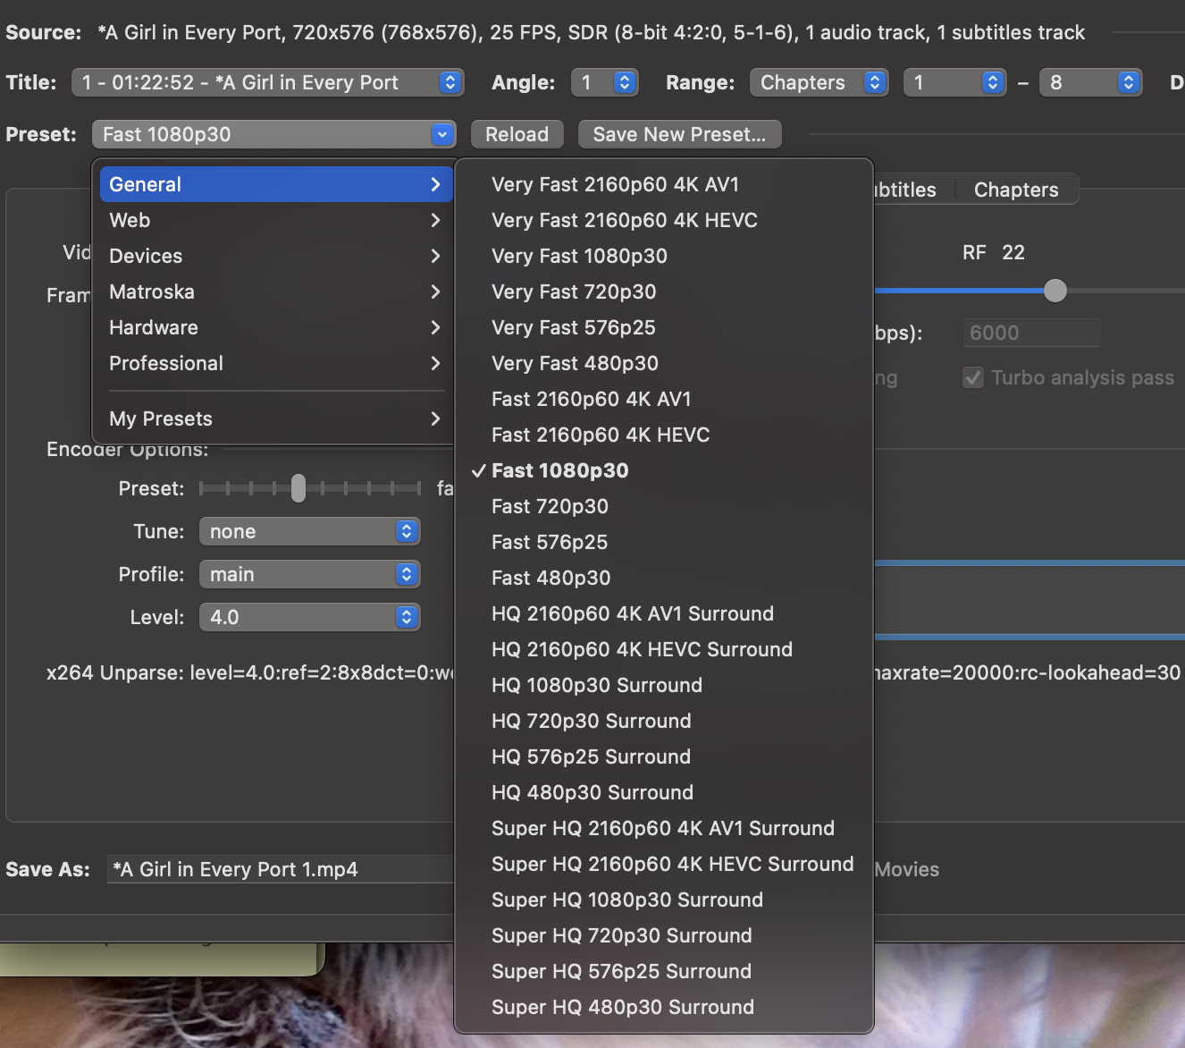1185x1048 pixels.
Task: Open the Devices presets submenu
Action: tap(276, 256)
